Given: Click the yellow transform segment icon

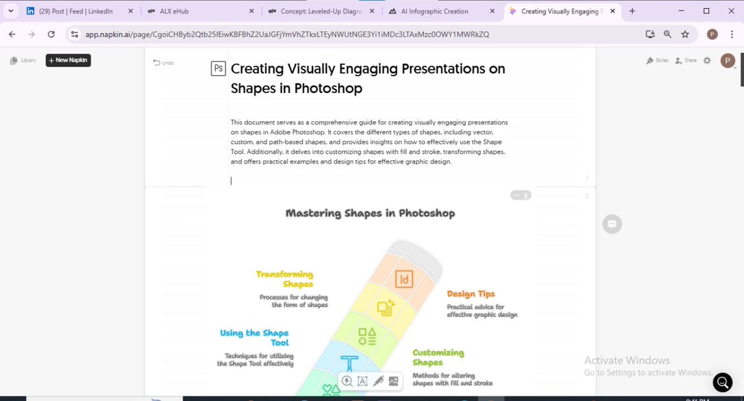Looking at the screenshot, I should click(386, 308).
